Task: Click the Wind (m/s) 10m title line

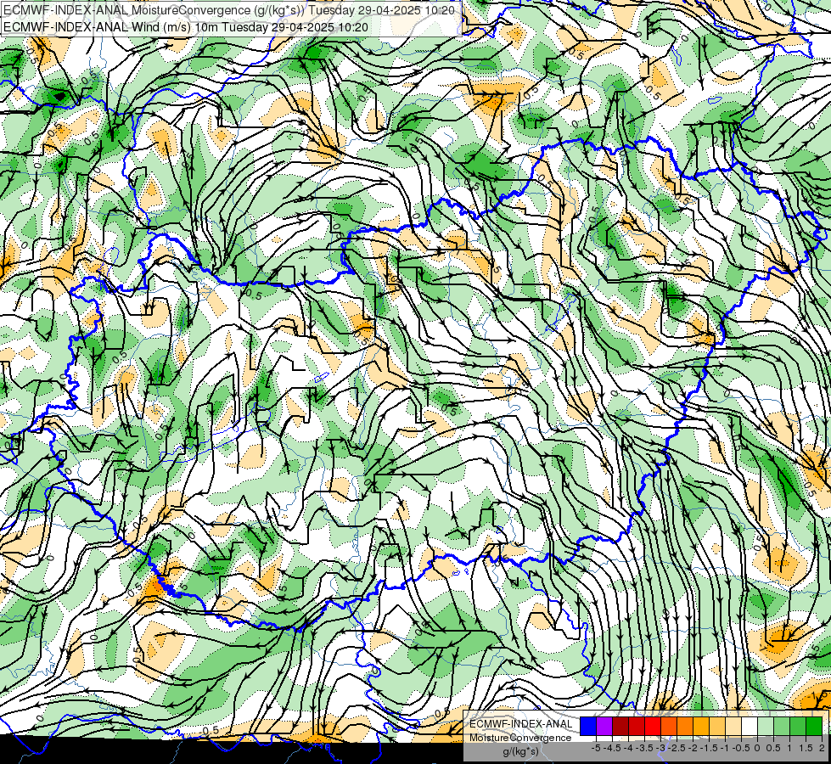Action: click(186, 27)
